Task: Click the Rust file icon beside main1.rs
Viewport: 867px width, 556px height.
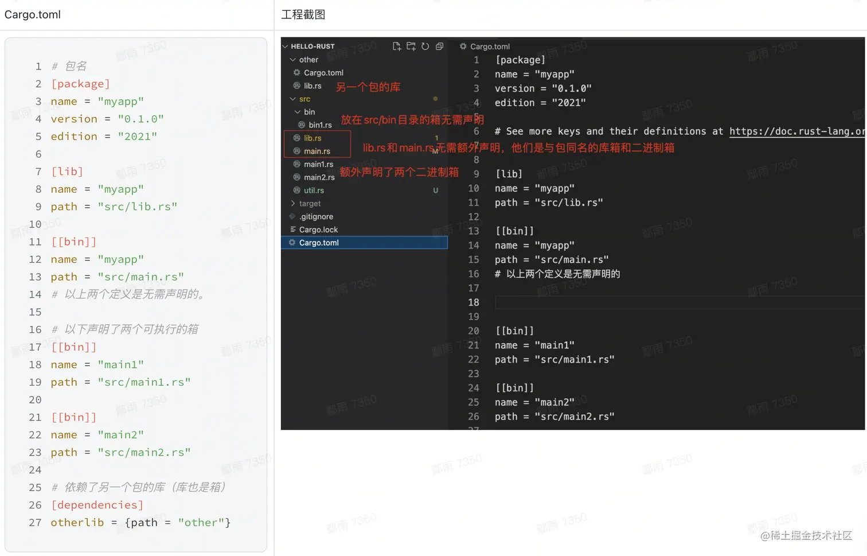Action: (x=297, y=164)
